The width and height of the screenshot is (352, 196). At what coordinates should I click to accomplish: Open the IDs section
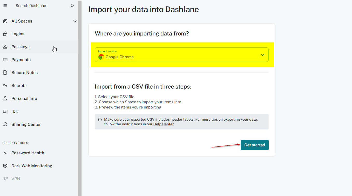pyautogui.click(x=39, y=112)
